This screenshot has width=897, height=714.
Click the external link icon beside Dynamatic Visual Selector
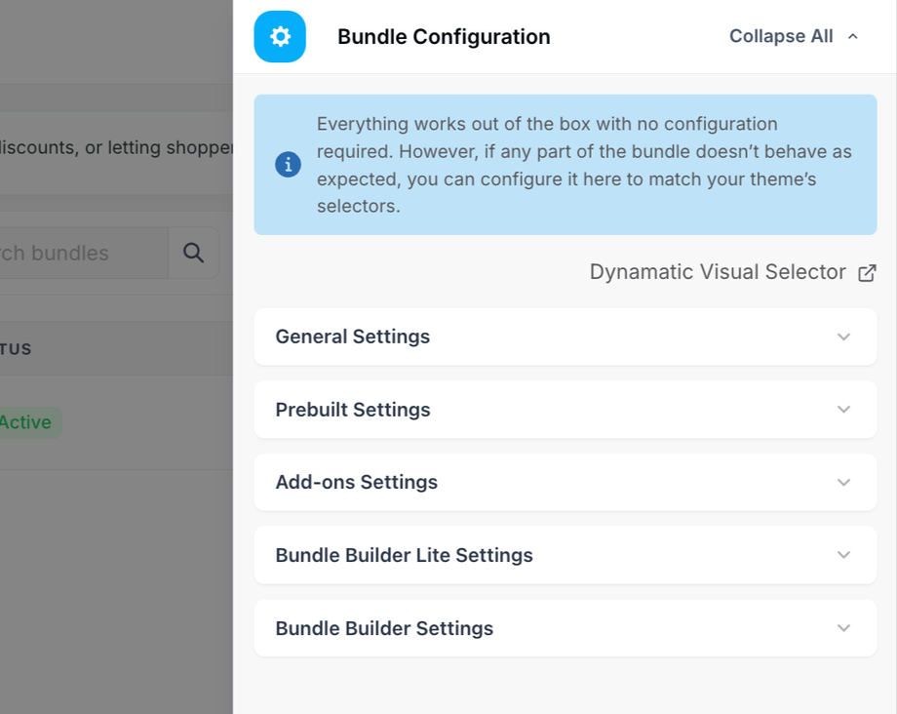tap(867, 273)
